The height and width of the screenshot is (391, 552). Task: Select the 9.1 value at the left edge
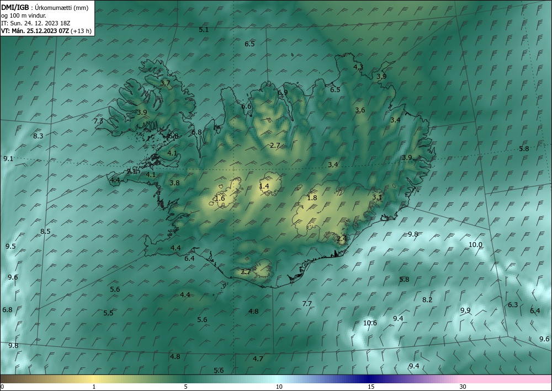(x=8, y=159)
